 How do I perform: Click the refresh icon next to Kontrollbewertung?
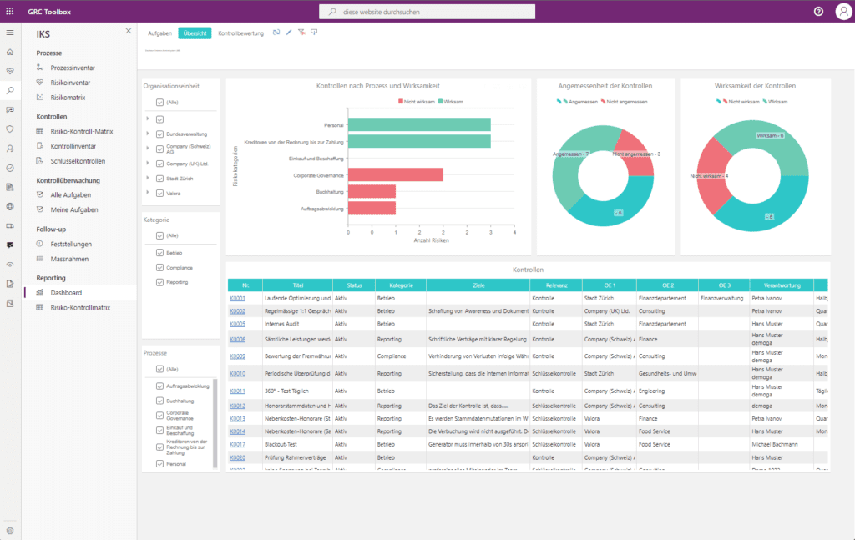pos(276,33)
